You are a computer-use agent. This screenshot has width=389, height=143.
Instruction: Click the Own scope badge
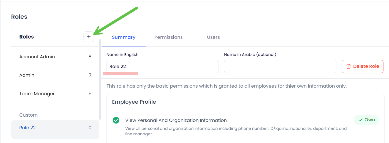(366, 120)
